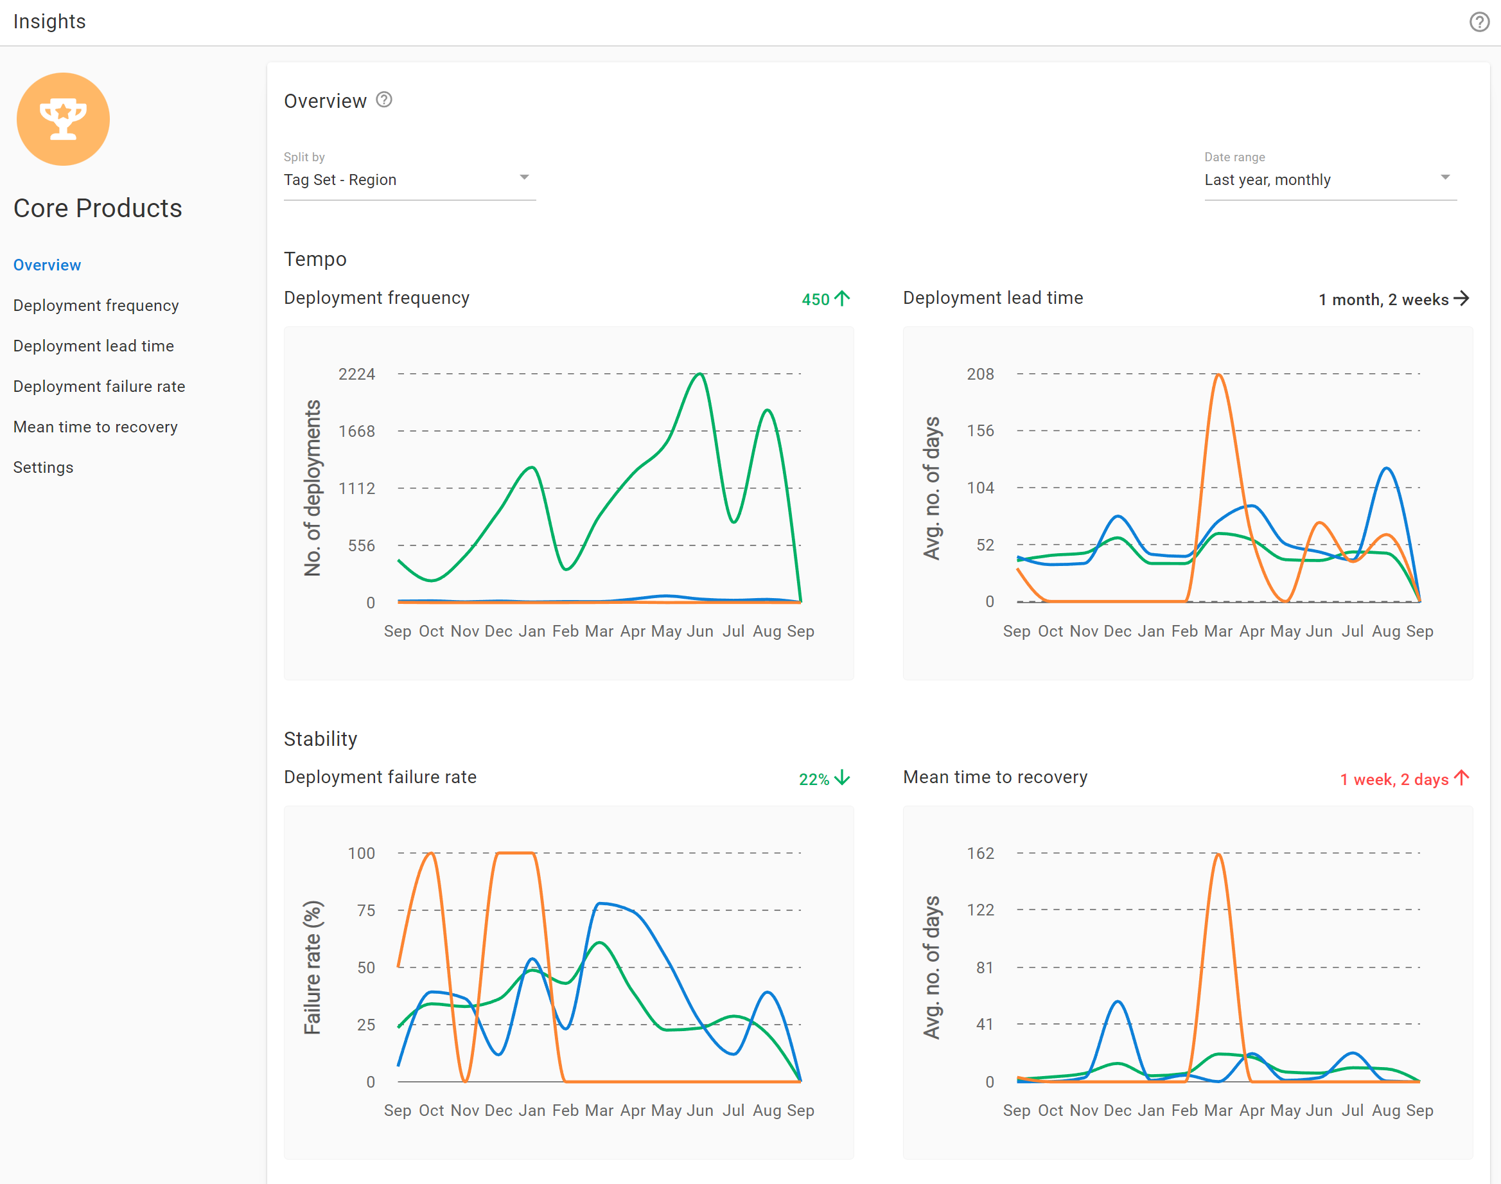Click the Mean time to recovery sidebar entry
This screenshot has height=1184, width=1501.
[95, 427]
